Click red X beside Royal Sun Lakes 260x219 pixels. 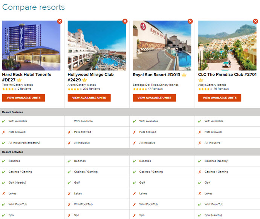[135, 193]
